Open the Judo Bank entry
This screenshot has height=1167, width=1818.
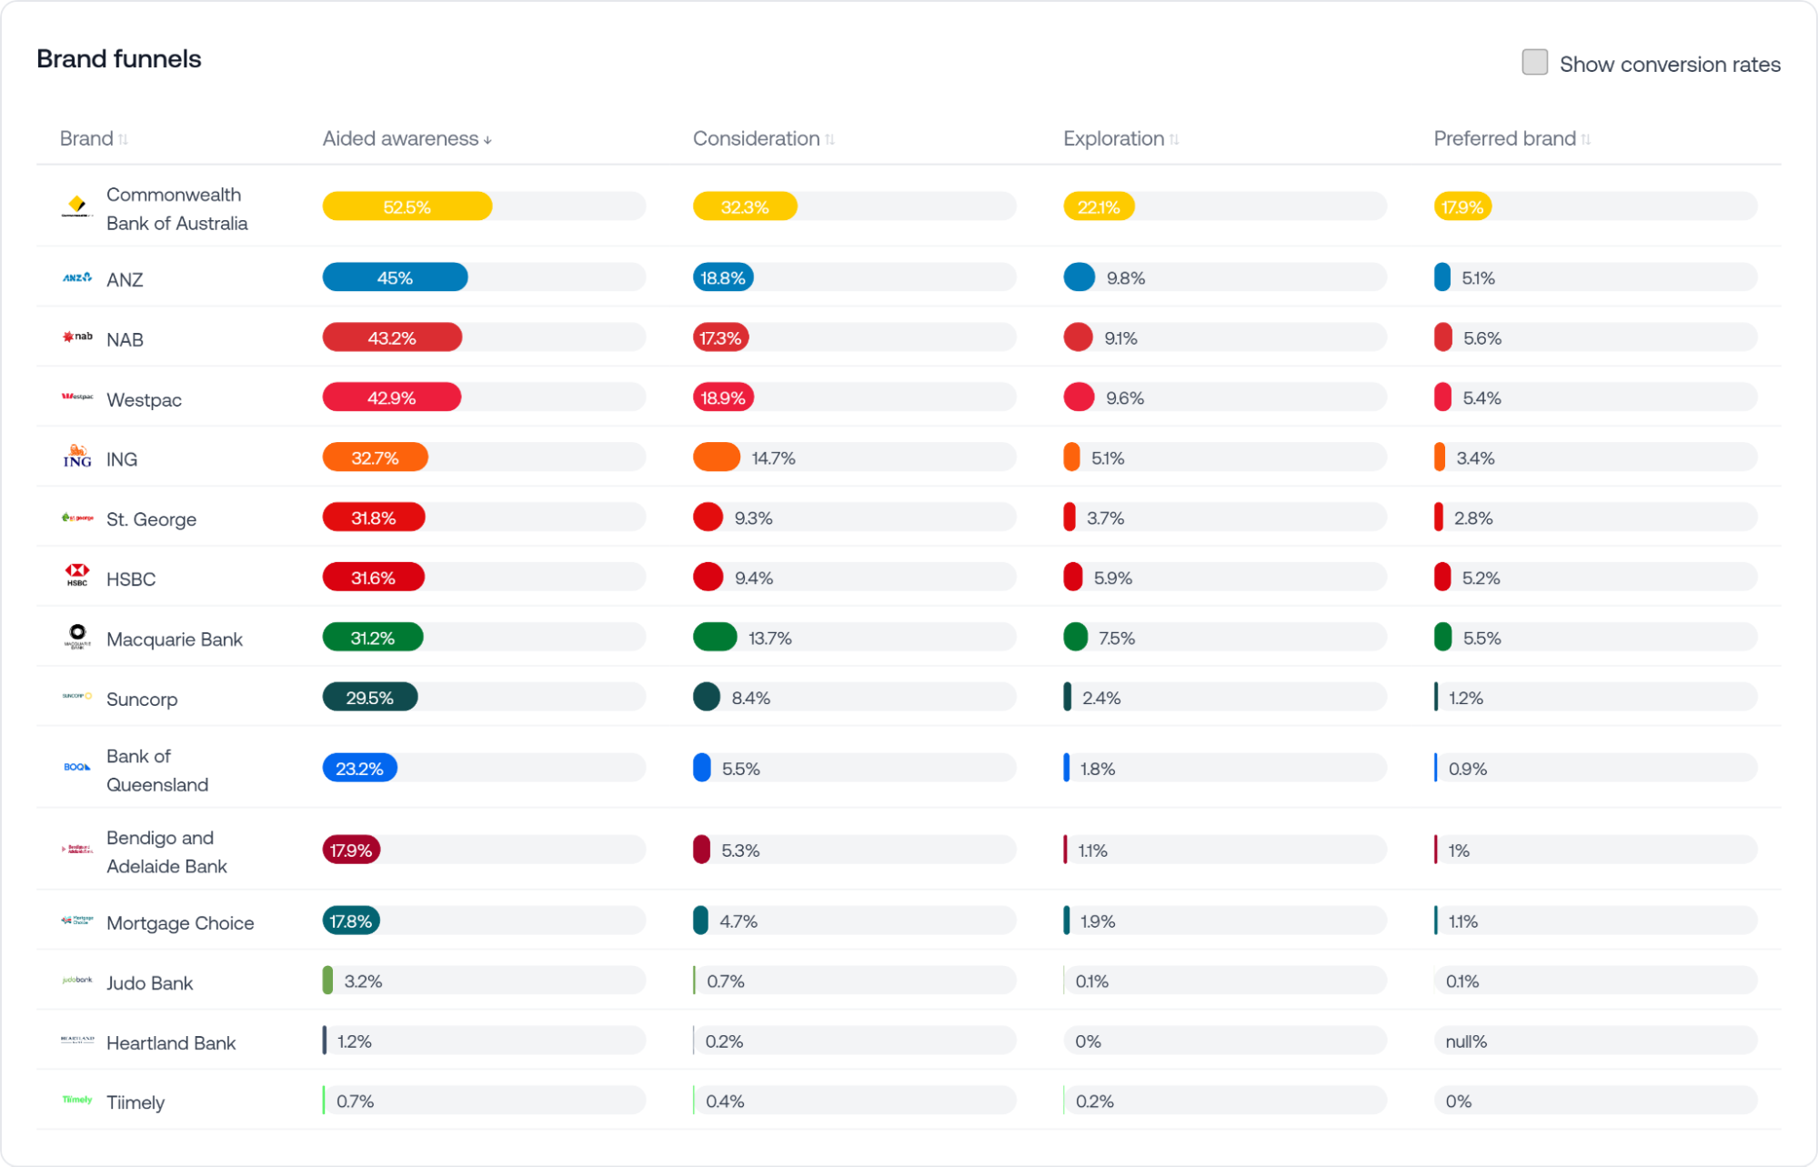[149, 981]
